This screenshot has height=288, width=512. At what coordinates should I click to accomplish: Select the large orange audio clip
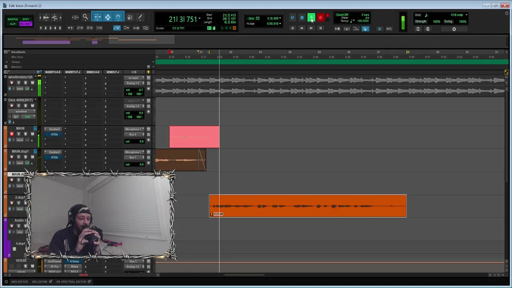pos(308,206)
